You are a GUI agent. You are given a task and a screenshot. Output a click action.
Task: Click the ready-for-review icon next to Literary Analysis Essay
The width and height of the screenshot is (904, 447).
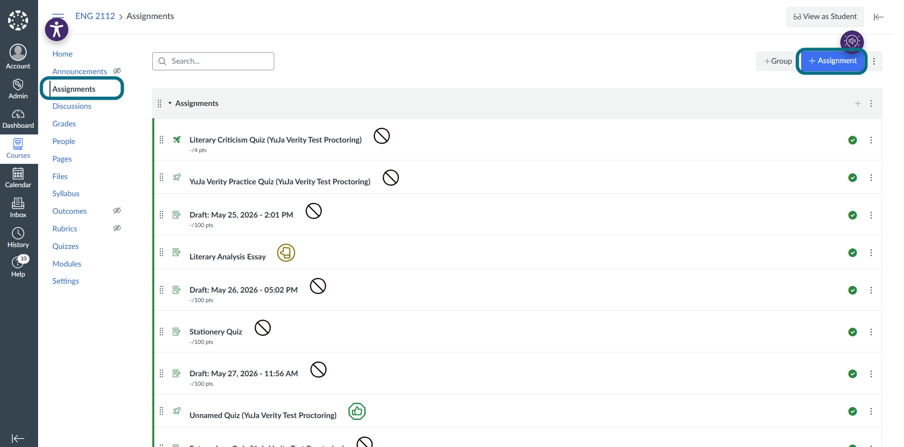tap(286, 253)
